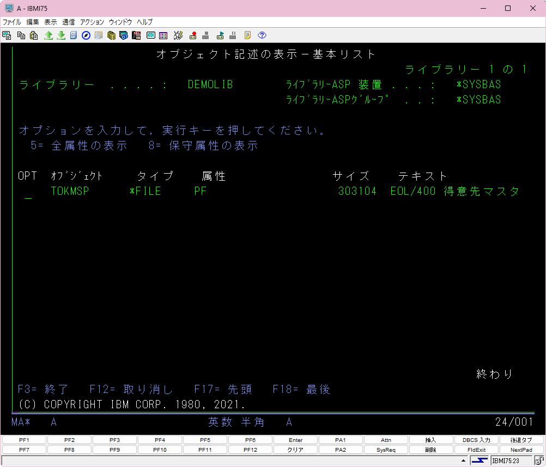The width and height of the screenshot is (546, 467).
Task: Click the PF8 keypad button
Action: click(x=69, y=450)
